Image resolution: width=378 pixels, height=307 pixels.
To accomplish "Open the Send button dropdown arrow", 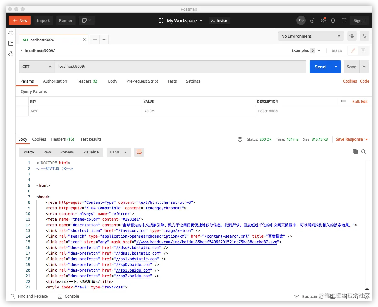I will [336, 67].
